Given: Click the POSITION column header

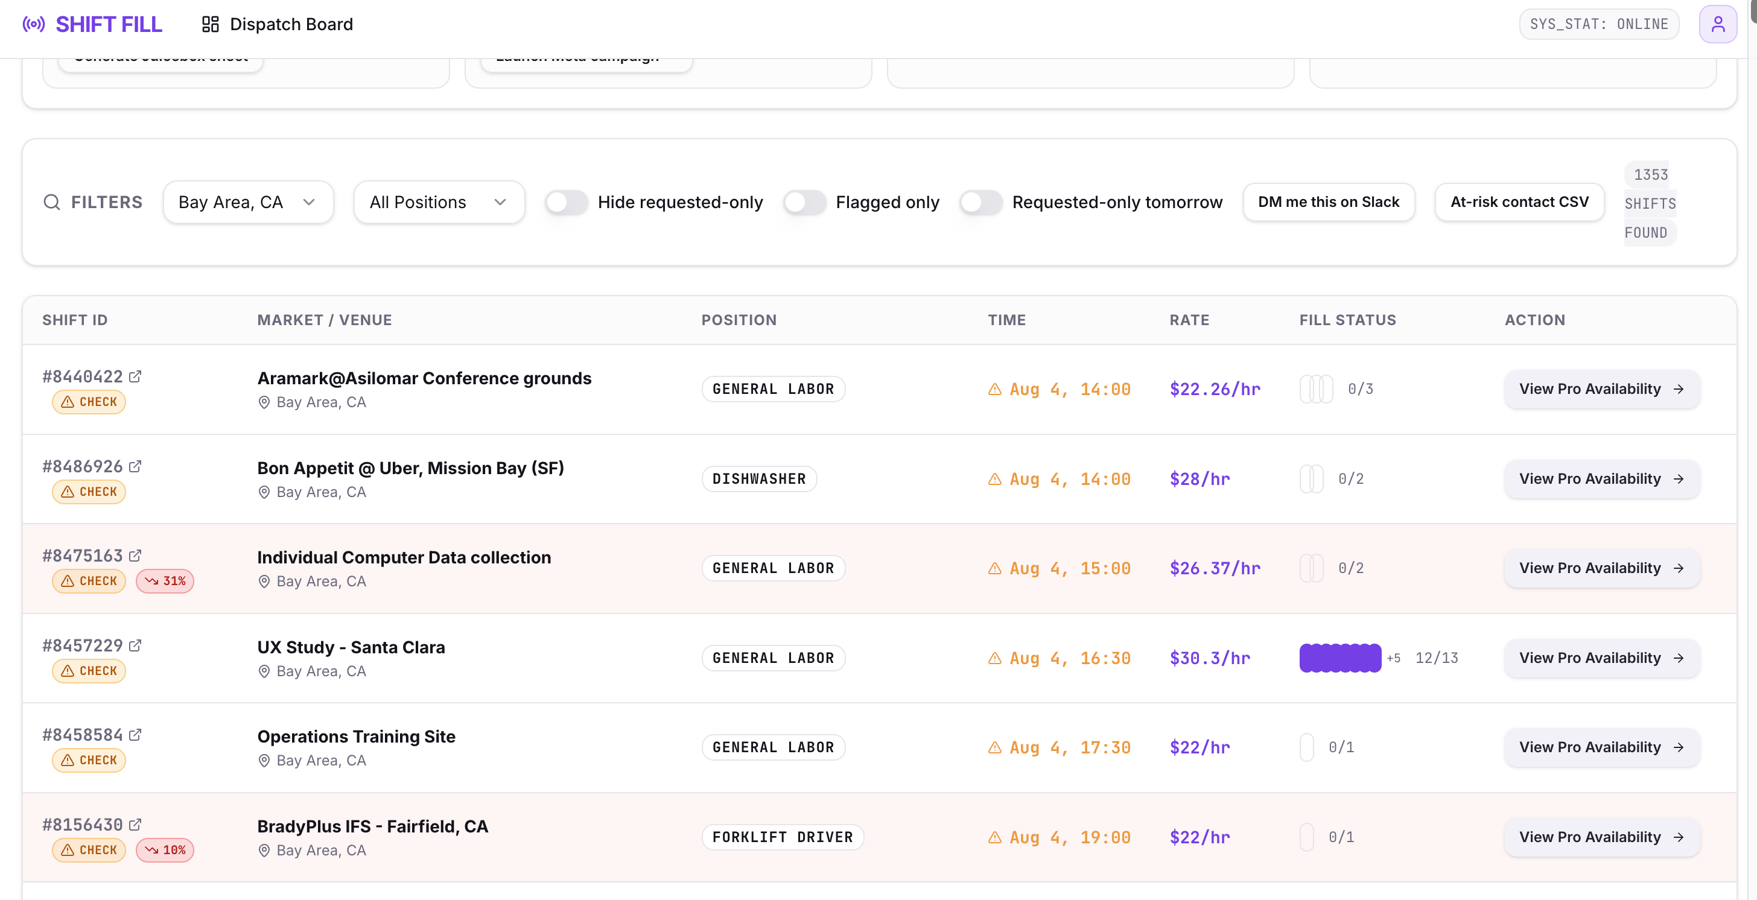Looking at the screenshot, I should tap(739, 320).
